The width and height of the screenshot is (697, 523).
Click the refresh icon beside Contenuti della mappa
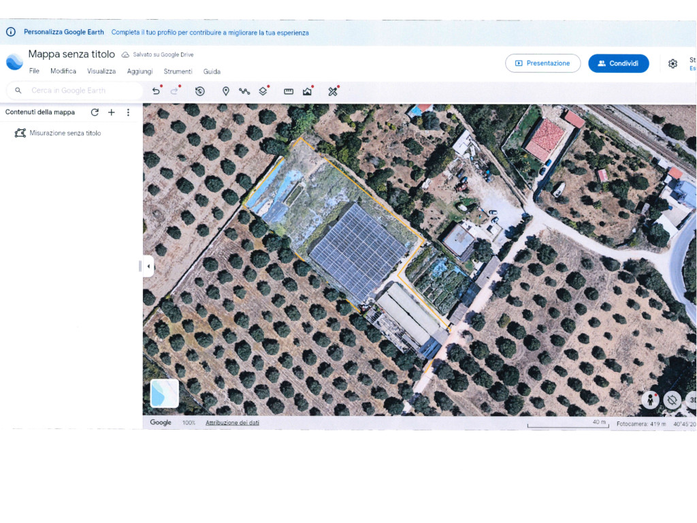pos(95,112)
